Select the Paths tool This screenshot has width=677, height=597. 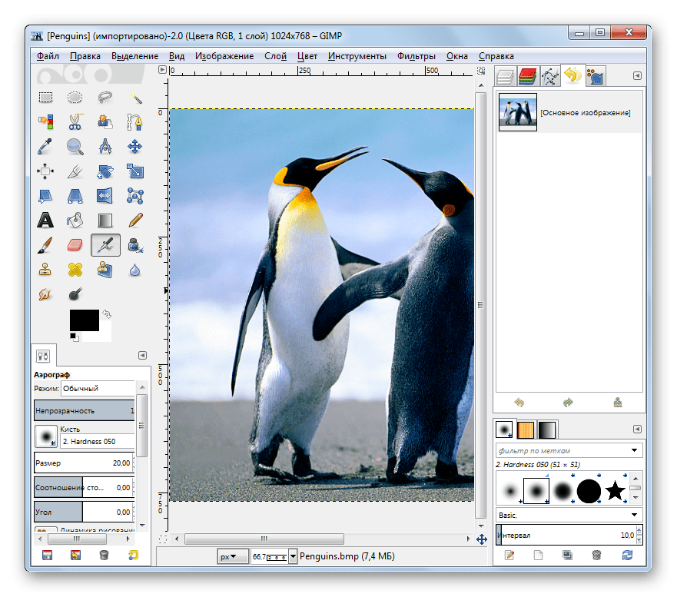pyautogui.click(x=135, y=121)
